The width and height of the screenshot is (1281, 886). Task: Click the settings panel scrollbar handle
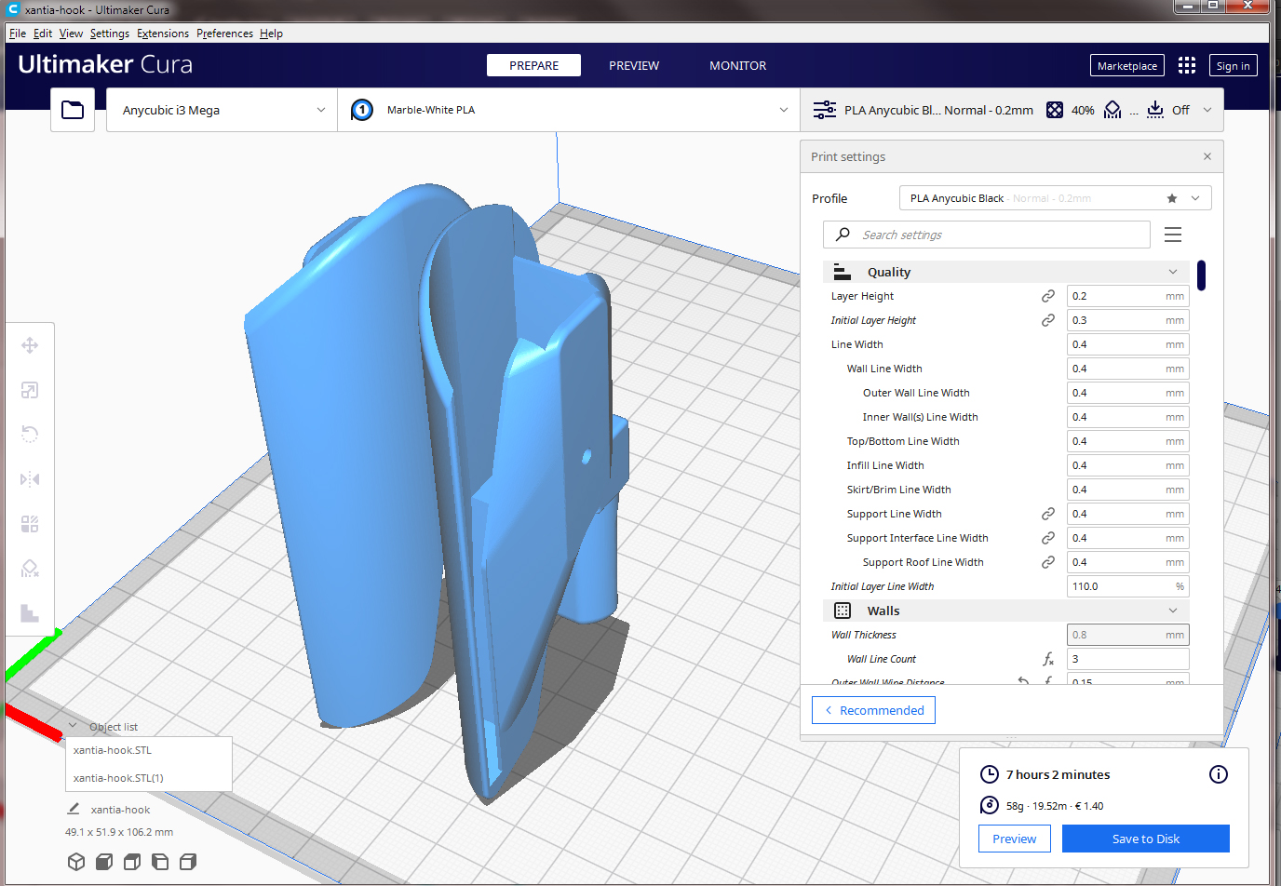(1202, 275)
